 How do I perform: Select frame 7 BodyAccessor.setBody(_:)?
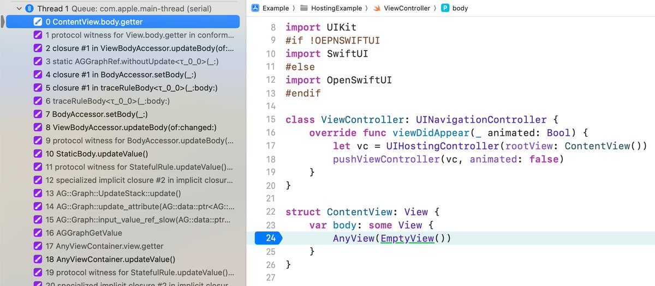[x=123, y=114]
